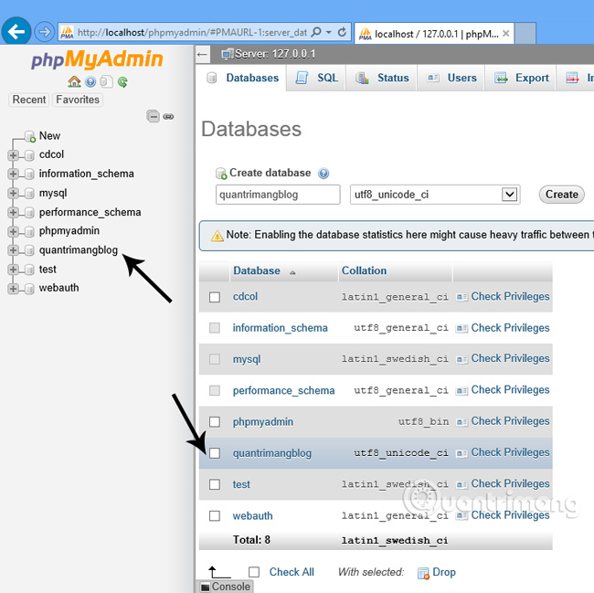Check the quantrimangblog database checkbox
Screen dimensions: 594x593
(x=215, y=453)
